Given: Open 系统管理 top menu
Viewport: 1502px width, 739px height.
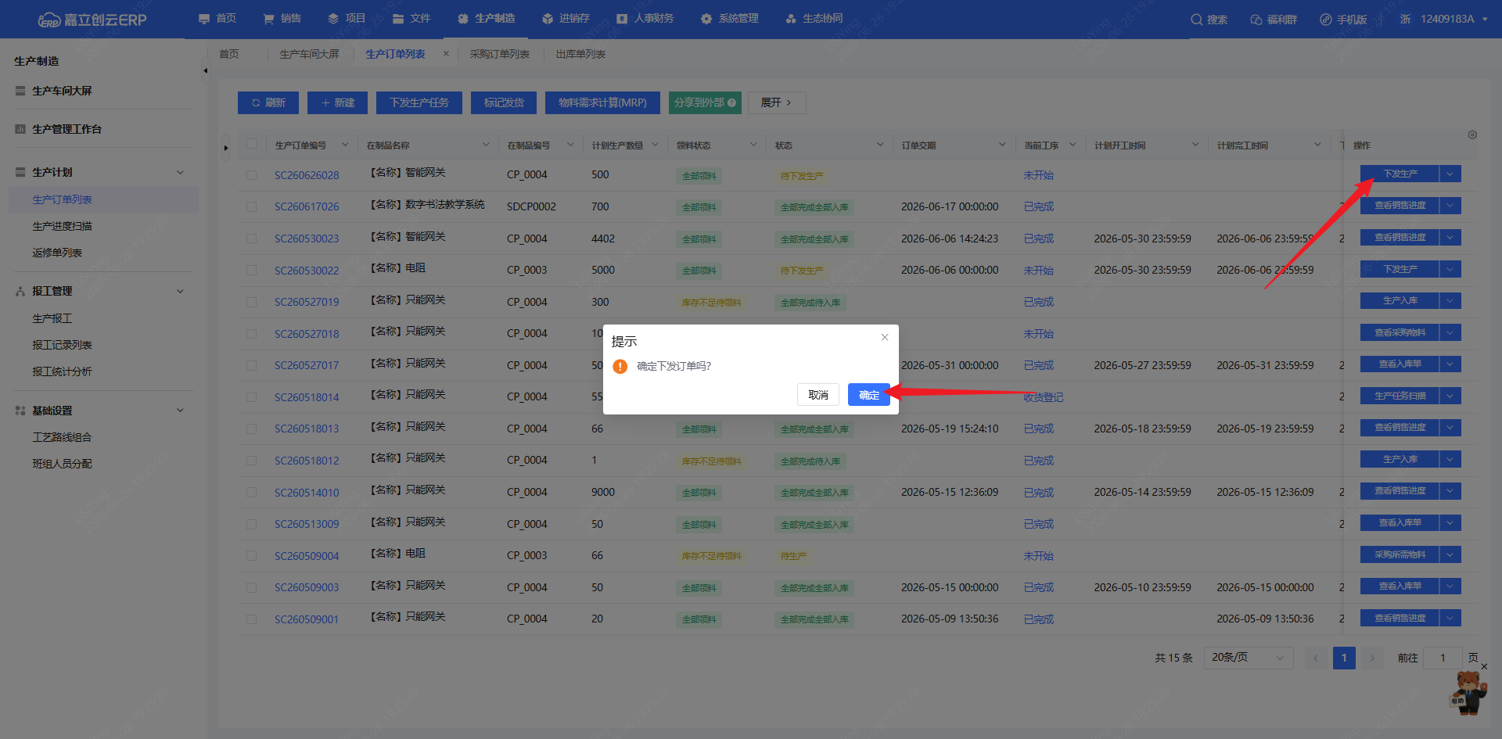Looking at the screenshot, I should (730, 18).
